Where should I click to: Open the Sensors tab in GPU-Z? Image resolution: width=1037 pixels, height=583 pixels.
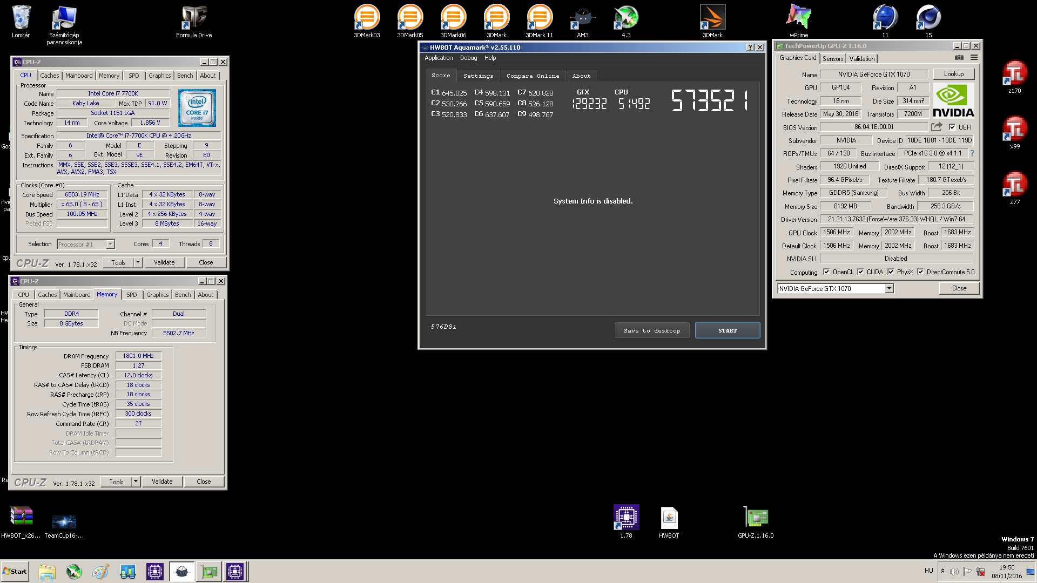(832, 59)
